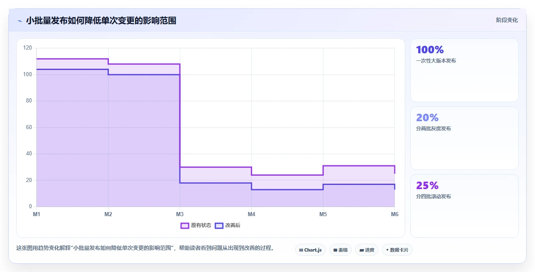The width and height of the screenshot is (535, 272).
Task: Click the 100 y-axis value
Action: click(x=28, y=75)
